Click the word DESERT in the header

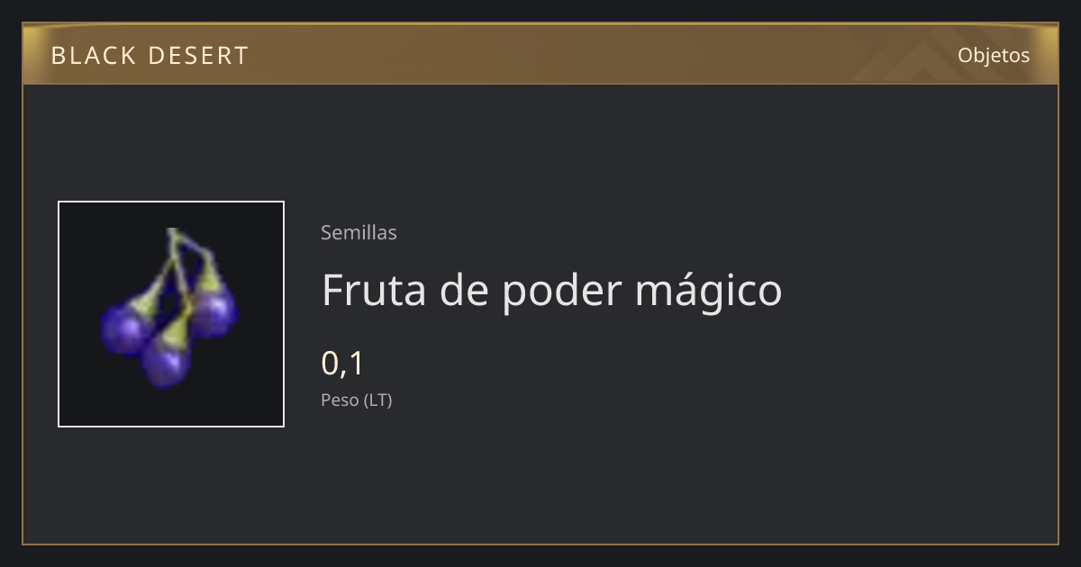tap(197, 56)
